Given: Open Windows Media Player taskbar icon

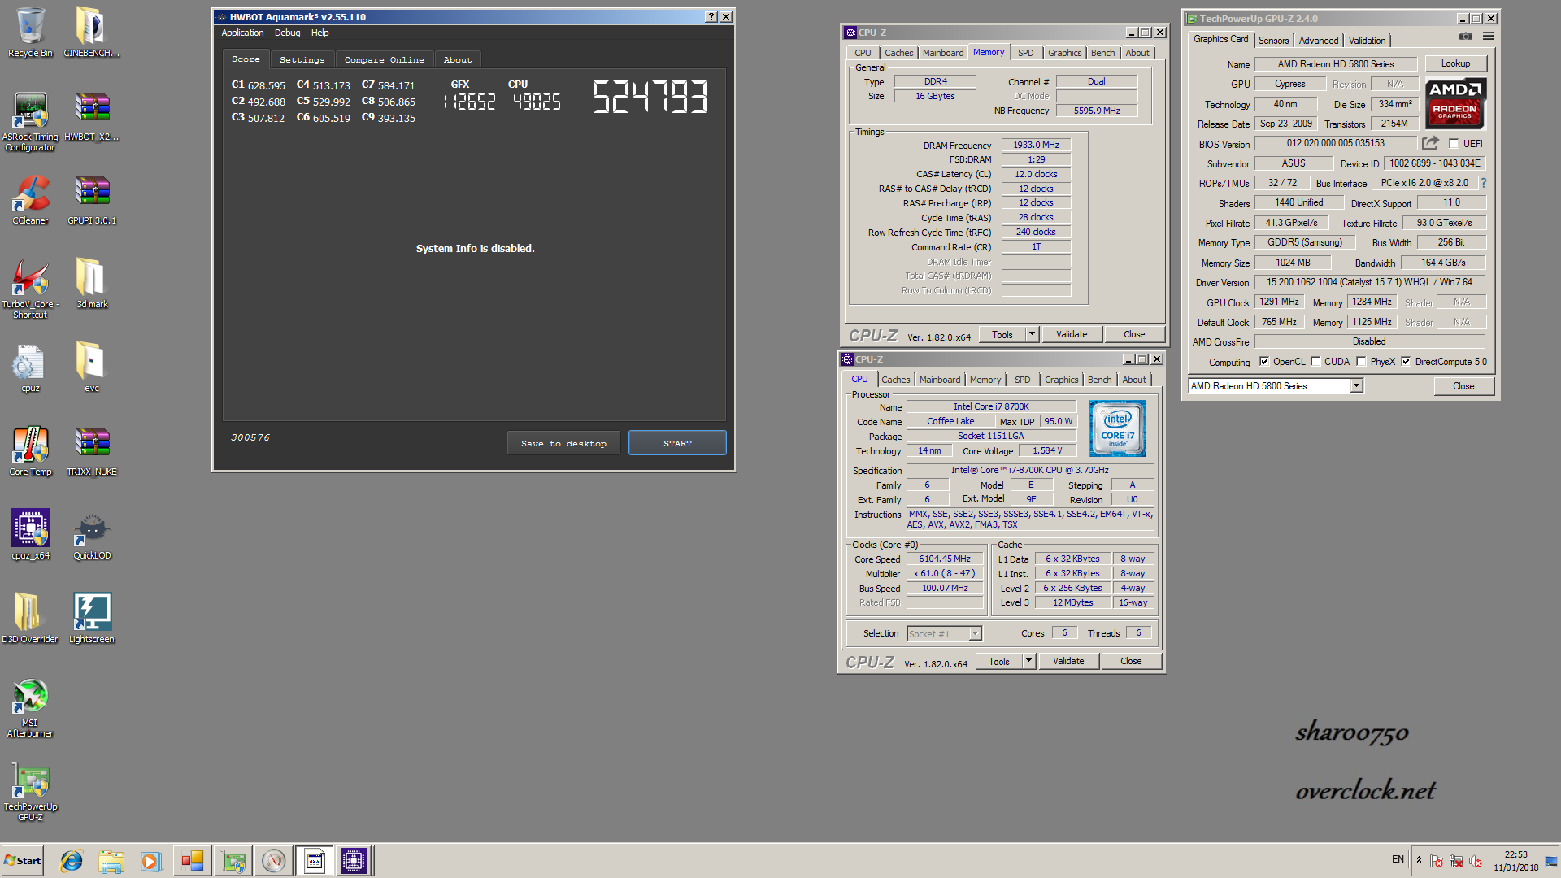Looking at the screenshot, I should click(151, 861).
